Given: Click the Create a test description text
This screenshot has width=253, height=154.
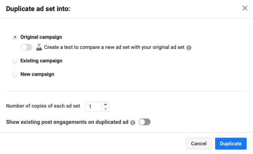Looking at the screenshot, I should [114, 47].
